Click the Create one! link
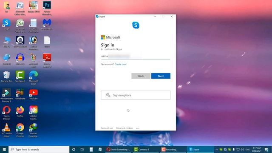This screenshot has height=153, width=272. [x=121, y=64]
